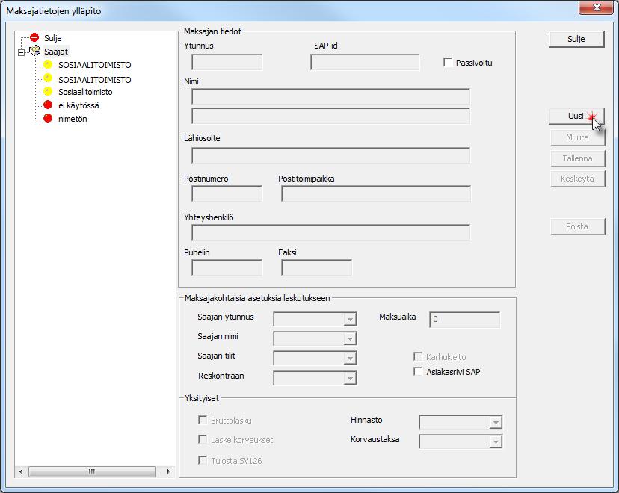The height and width of the screenshot is (493, 619).
Task: Click yellow icon beside lowercase Sosiaalitoimisto
Action: tap(48, 91)
